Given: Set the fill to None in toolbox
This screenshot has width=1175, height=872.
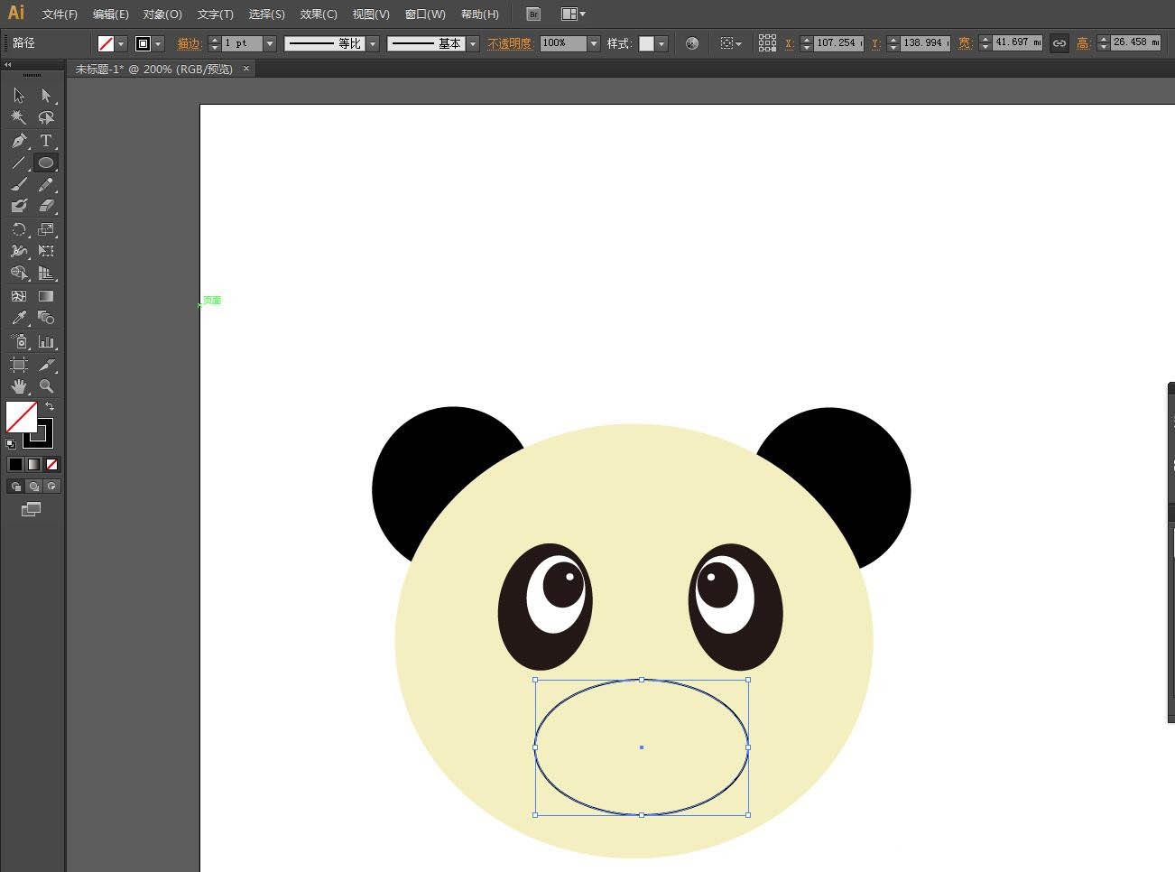Looking at the screenshot, I should pyautogui.click(x=51, y=464).
